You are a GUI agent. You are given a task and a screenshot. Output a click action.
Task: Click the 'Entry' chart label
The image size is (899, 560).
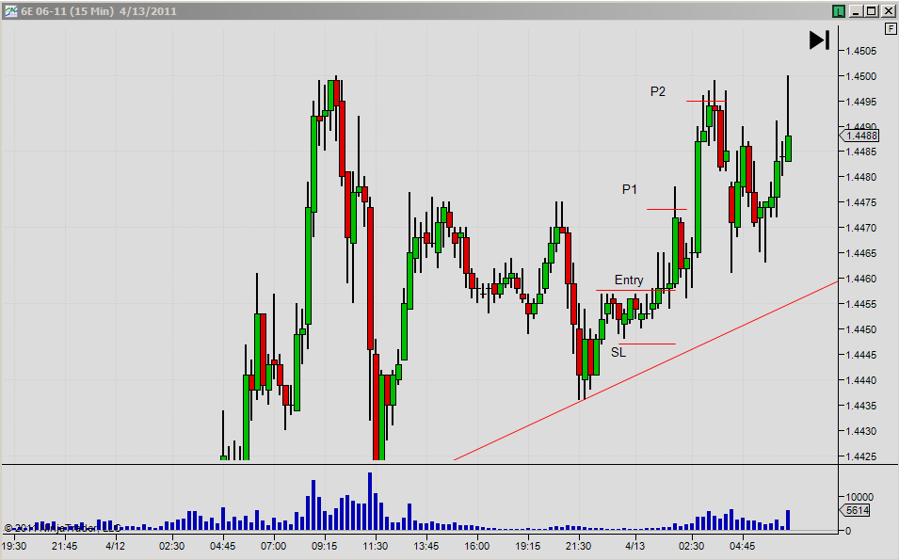pos(629,280)
